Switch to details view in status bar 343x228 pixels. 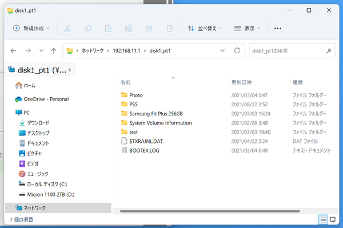tap(324, 219)
